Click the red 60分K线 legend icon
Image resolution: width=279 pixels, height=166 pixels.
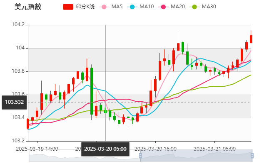[x=68, y=7]
